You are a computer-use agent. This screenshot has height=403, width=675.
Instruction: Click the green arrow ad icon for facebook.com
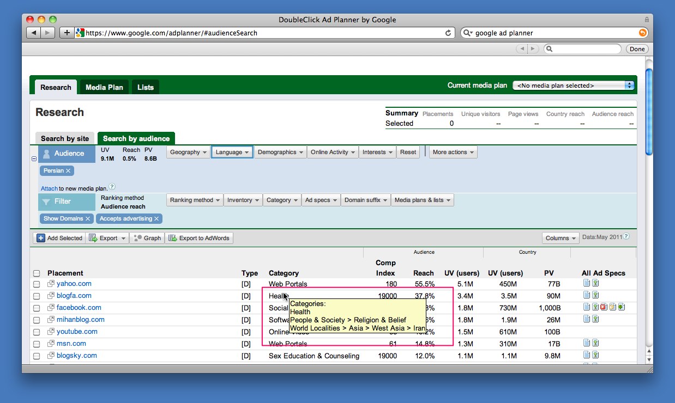pos(621,307)
